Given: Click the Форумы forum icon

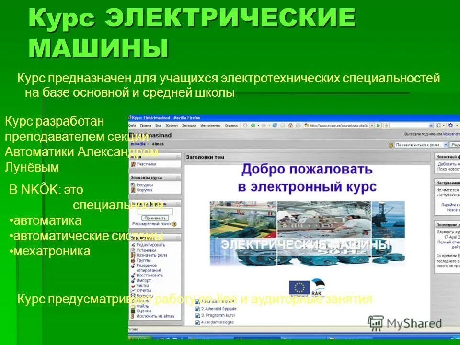Looking at the screenshot, I should point(133,190).
